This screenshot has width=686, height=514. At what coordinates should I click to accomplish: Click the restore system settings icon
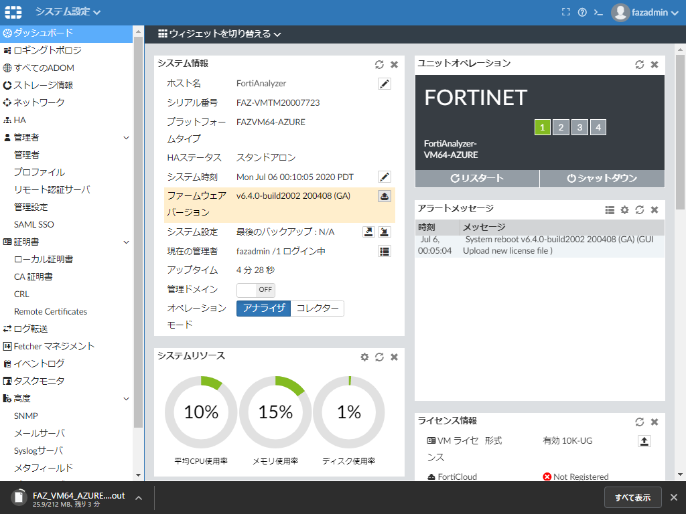384,232
